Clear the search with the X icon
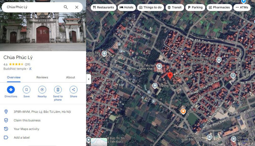 pos(77,7)
